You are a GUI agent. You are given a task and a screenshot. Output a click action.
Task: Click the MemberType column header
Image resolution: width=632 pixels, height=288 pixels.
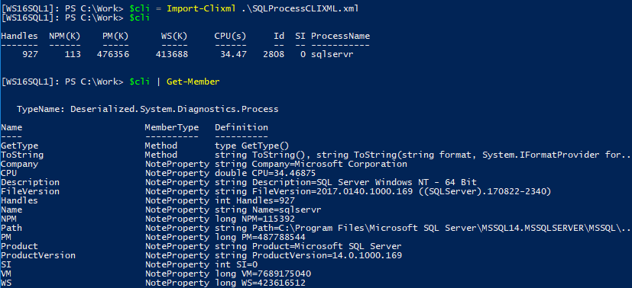[x=172, y=127]
